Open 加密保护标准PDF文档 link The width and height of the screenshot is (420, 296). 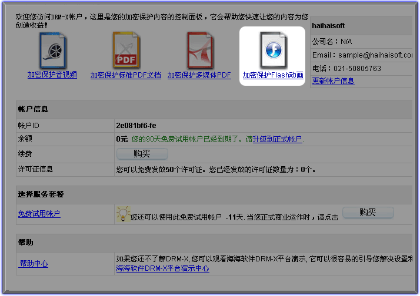click(x=126, y=75)
